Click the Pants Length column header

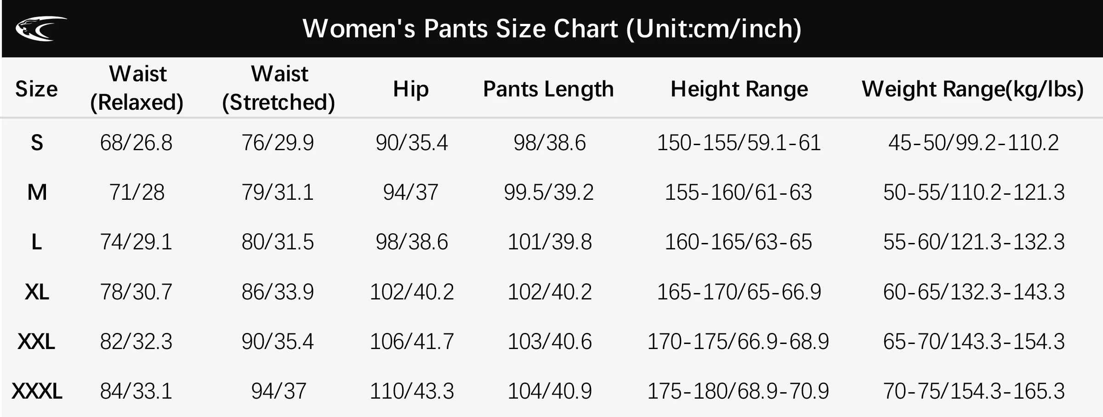(548, 89)
